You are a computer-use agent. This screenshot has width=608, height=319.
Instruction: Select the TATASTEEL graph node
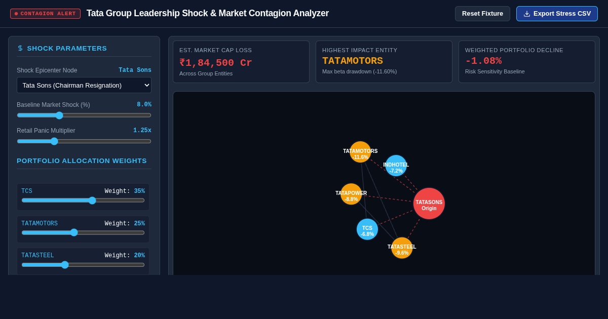(402, 248)
